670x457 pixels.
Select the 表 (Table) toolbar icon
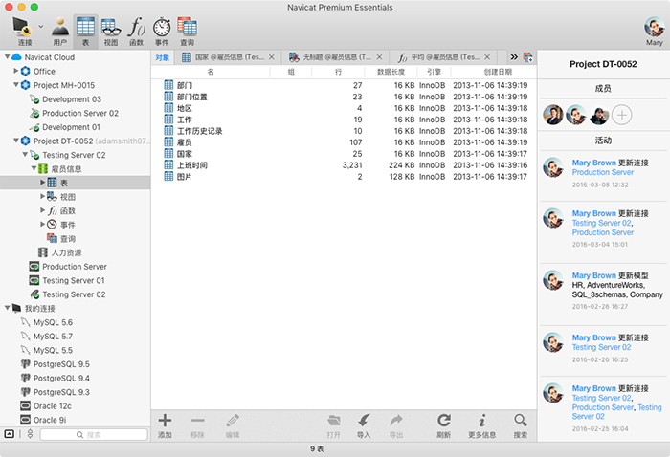[85, 31]
